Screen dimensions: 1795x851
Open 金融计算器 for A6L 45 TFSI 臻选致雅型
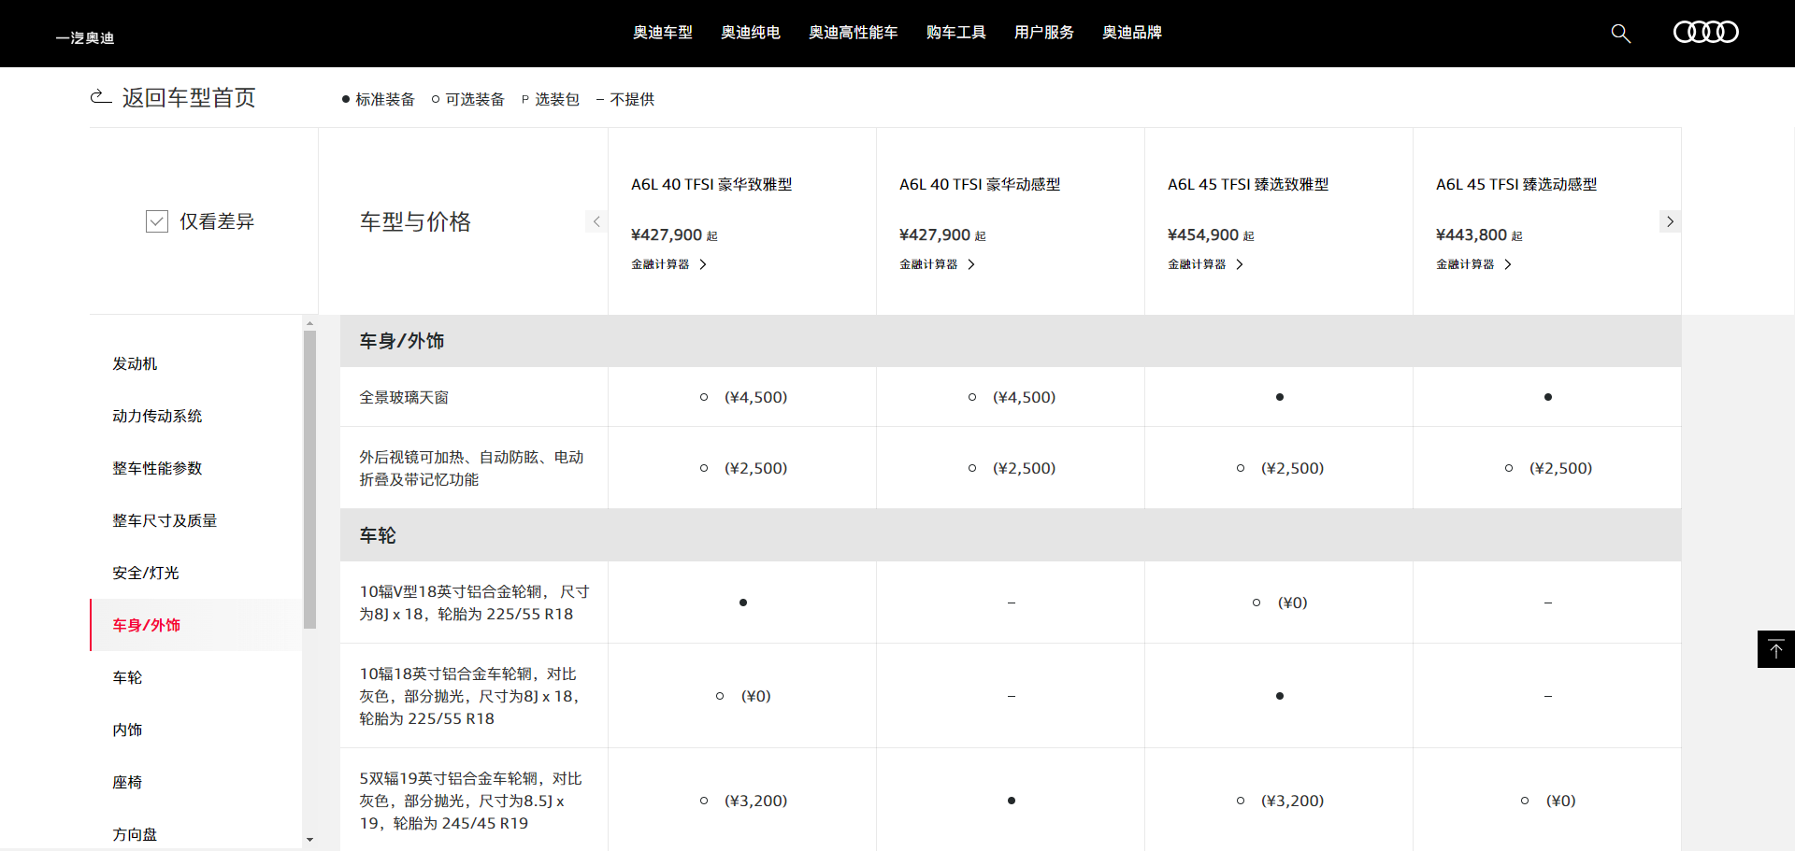1205,264
